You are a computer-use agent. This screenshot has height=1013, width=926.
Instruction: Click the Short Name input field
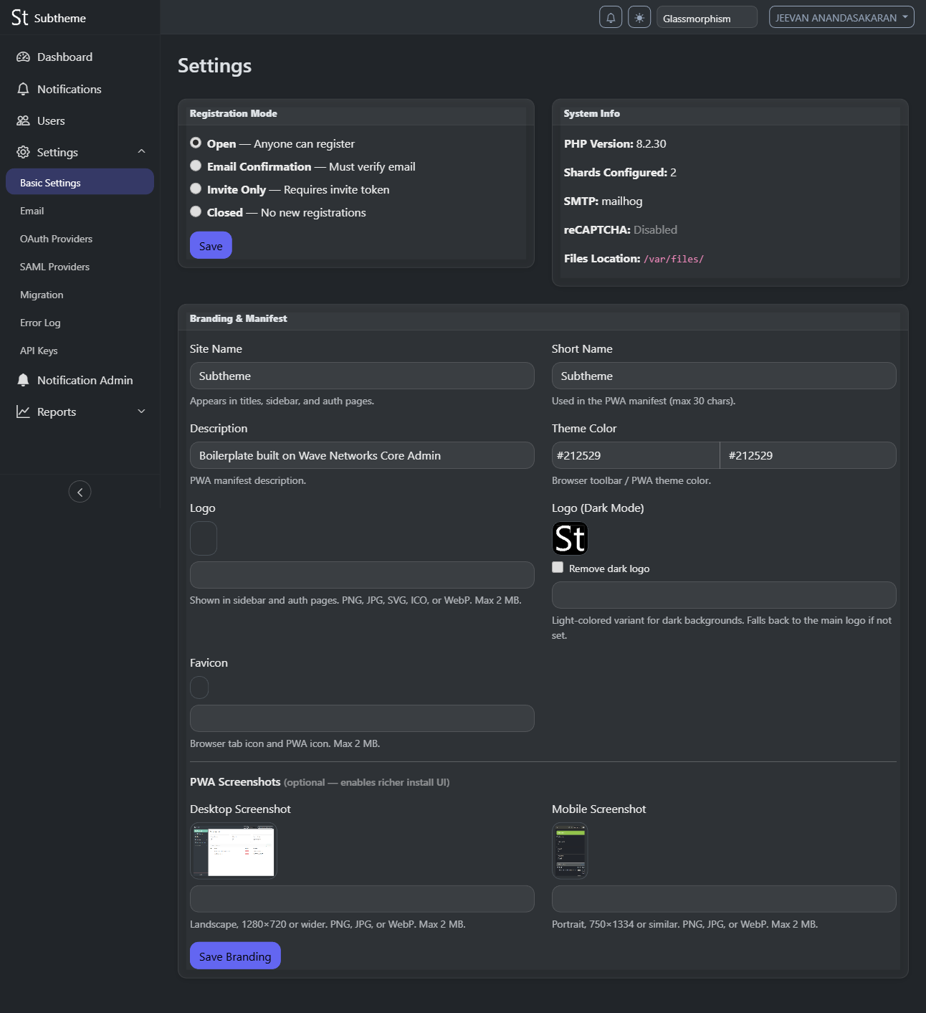coord(724,376)
